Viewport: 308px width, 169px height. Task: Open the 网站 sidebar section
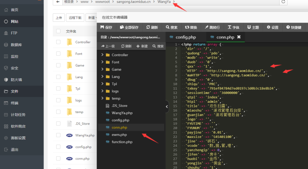pos(22,21)
